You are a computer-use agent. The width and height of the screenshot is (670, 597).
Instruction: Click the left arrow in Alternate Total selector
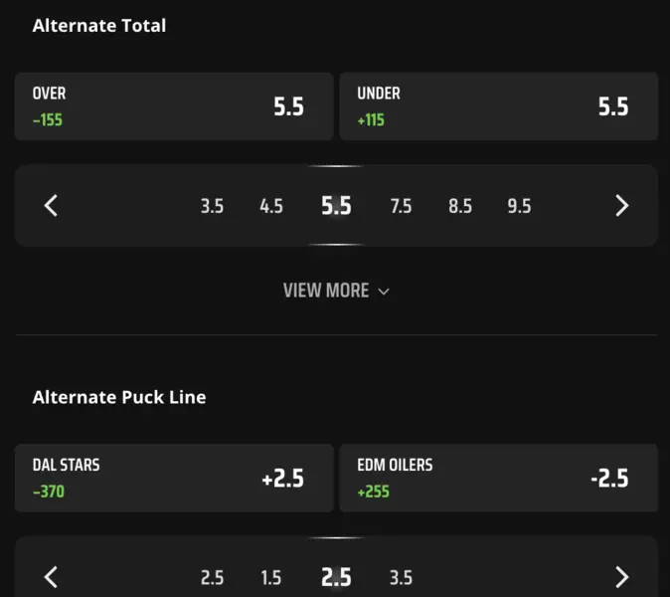click(51, 206)
